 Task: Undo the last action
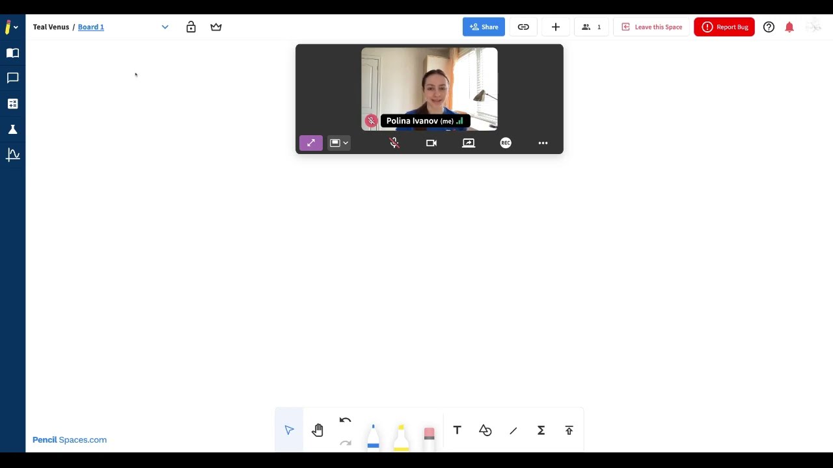(x=345, y=421)
